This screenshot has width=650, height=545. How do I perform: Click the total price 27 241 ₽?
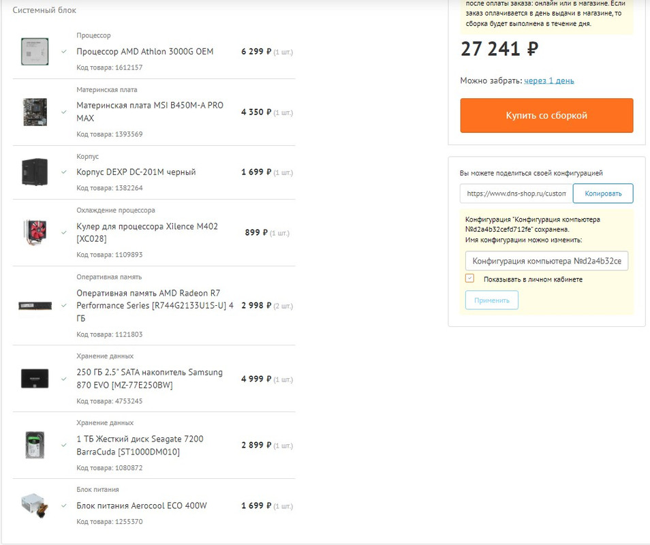499,49
